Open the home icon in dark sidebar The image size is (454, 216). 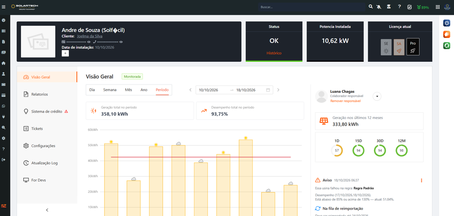pyautogui.click(x=4, y=63)
